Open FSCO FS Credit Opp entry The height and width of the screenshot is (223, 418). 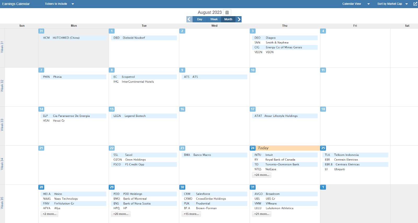144,164
